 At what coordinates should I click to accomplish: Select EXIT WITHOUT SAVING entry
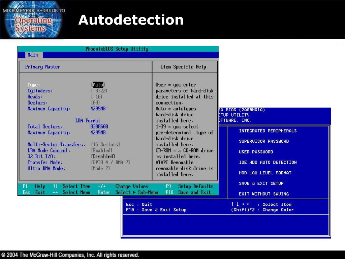pos(264,194)
